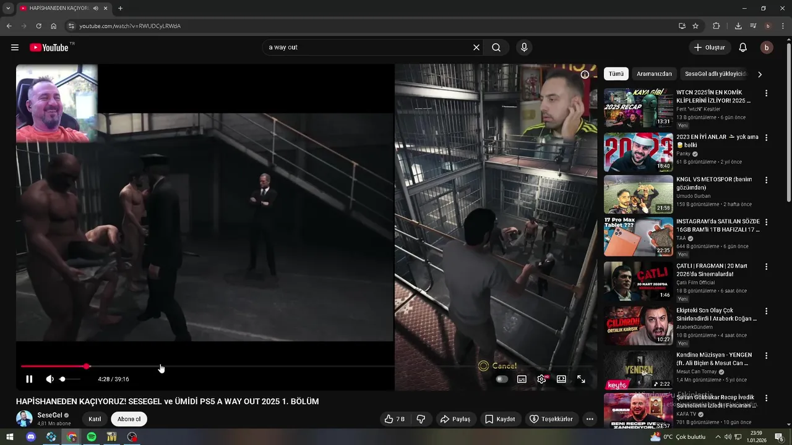792x445 pixels.
Task: Show video info card icon
Action: click(585, 75)
